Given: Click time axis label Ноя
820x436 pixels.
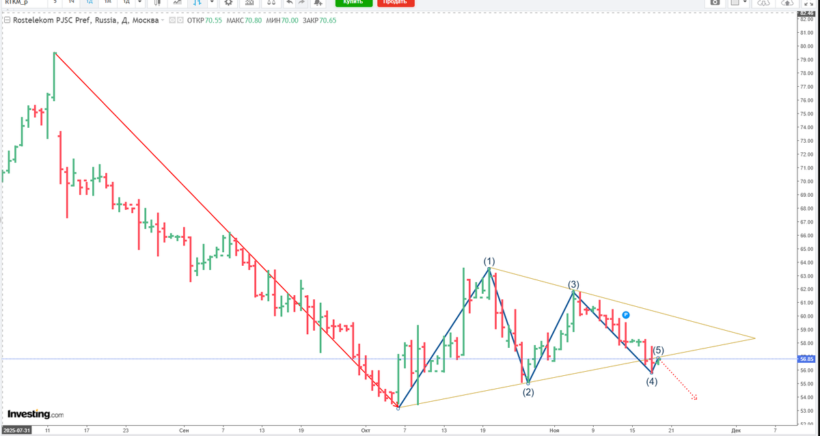Looking at the screenshot, I should 554,431.
